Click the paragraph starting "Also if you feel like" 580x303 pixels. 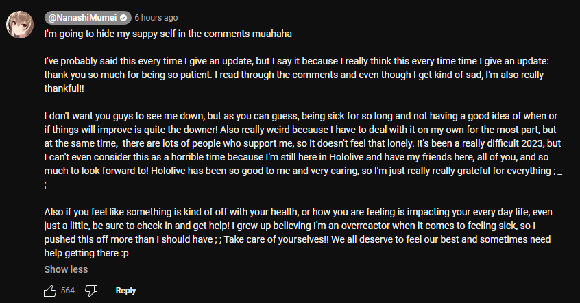point(298,232)
